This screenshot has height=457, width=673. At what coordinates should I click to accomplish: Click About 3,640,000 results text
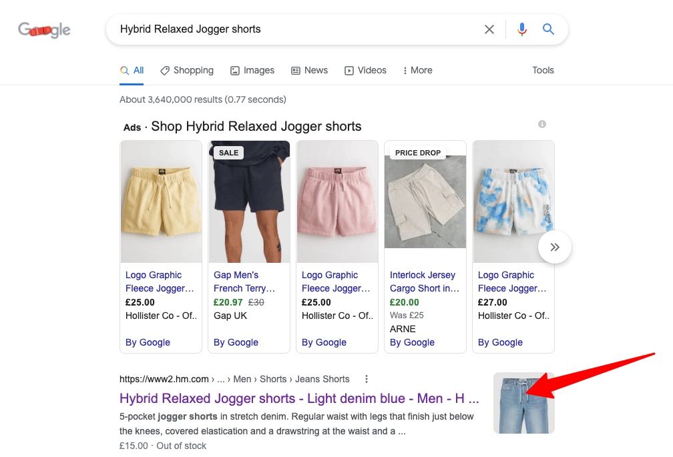[x=202, y=99]
